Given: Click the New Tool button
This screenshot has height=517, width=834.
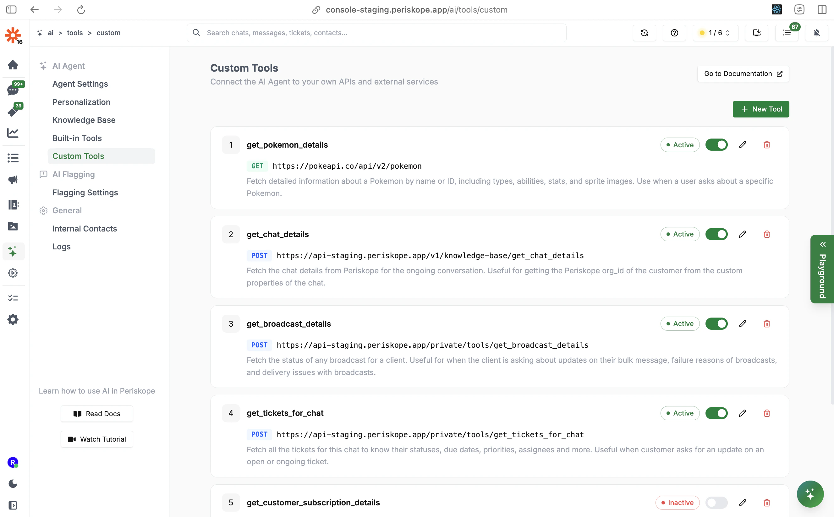Looking at the screenshot, I should 761,109.
